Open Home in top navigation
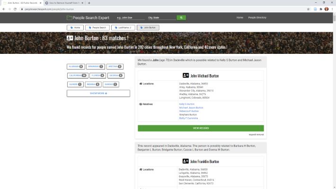 pyautogui.click(x=240, y=17)
